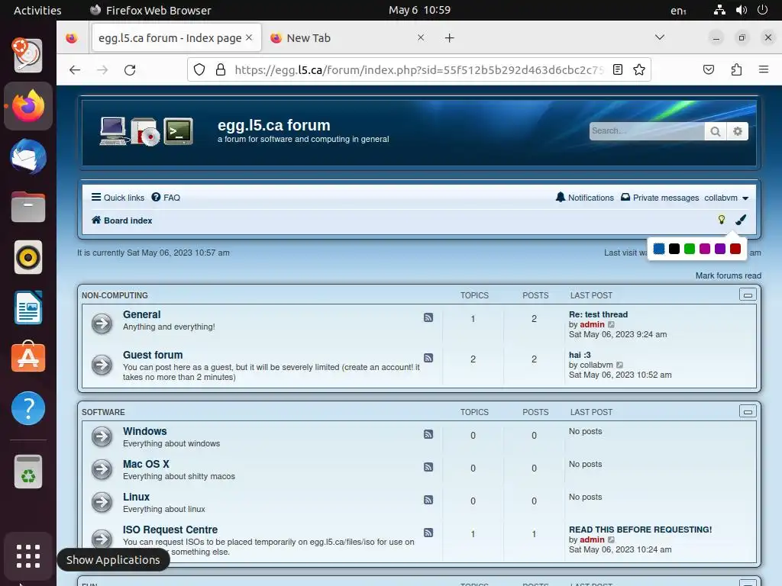The height and width of the screenshot is (586, 782).
Task: Select the blue color swatch
Action: [659, 249]
